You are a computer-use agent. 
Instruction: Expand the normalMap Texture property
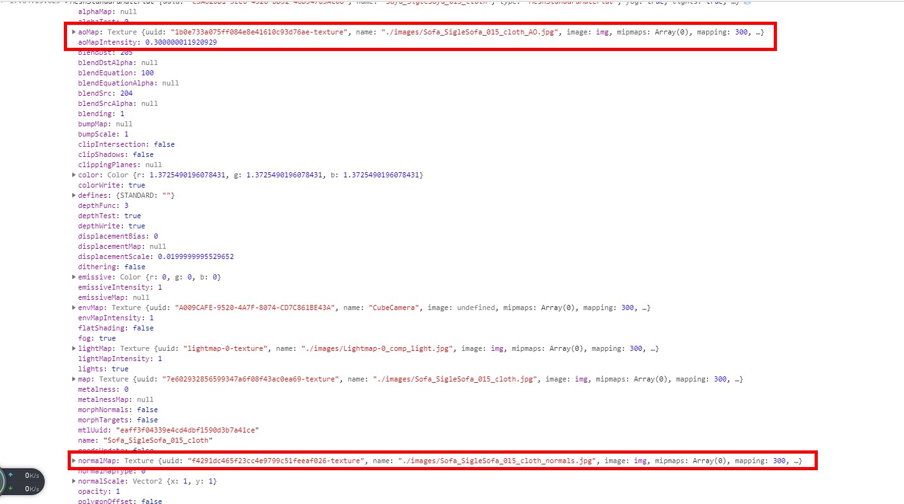[x=73, y=460]
